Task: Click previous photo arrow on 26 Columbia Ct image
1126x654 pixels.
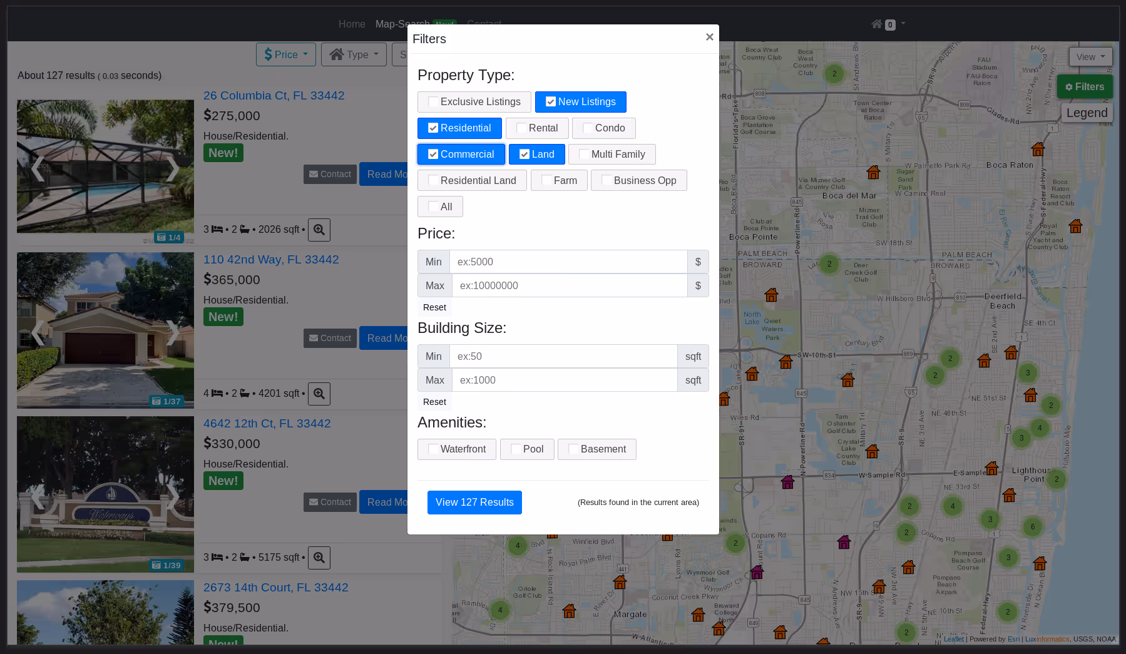Action: pos(38,168)
